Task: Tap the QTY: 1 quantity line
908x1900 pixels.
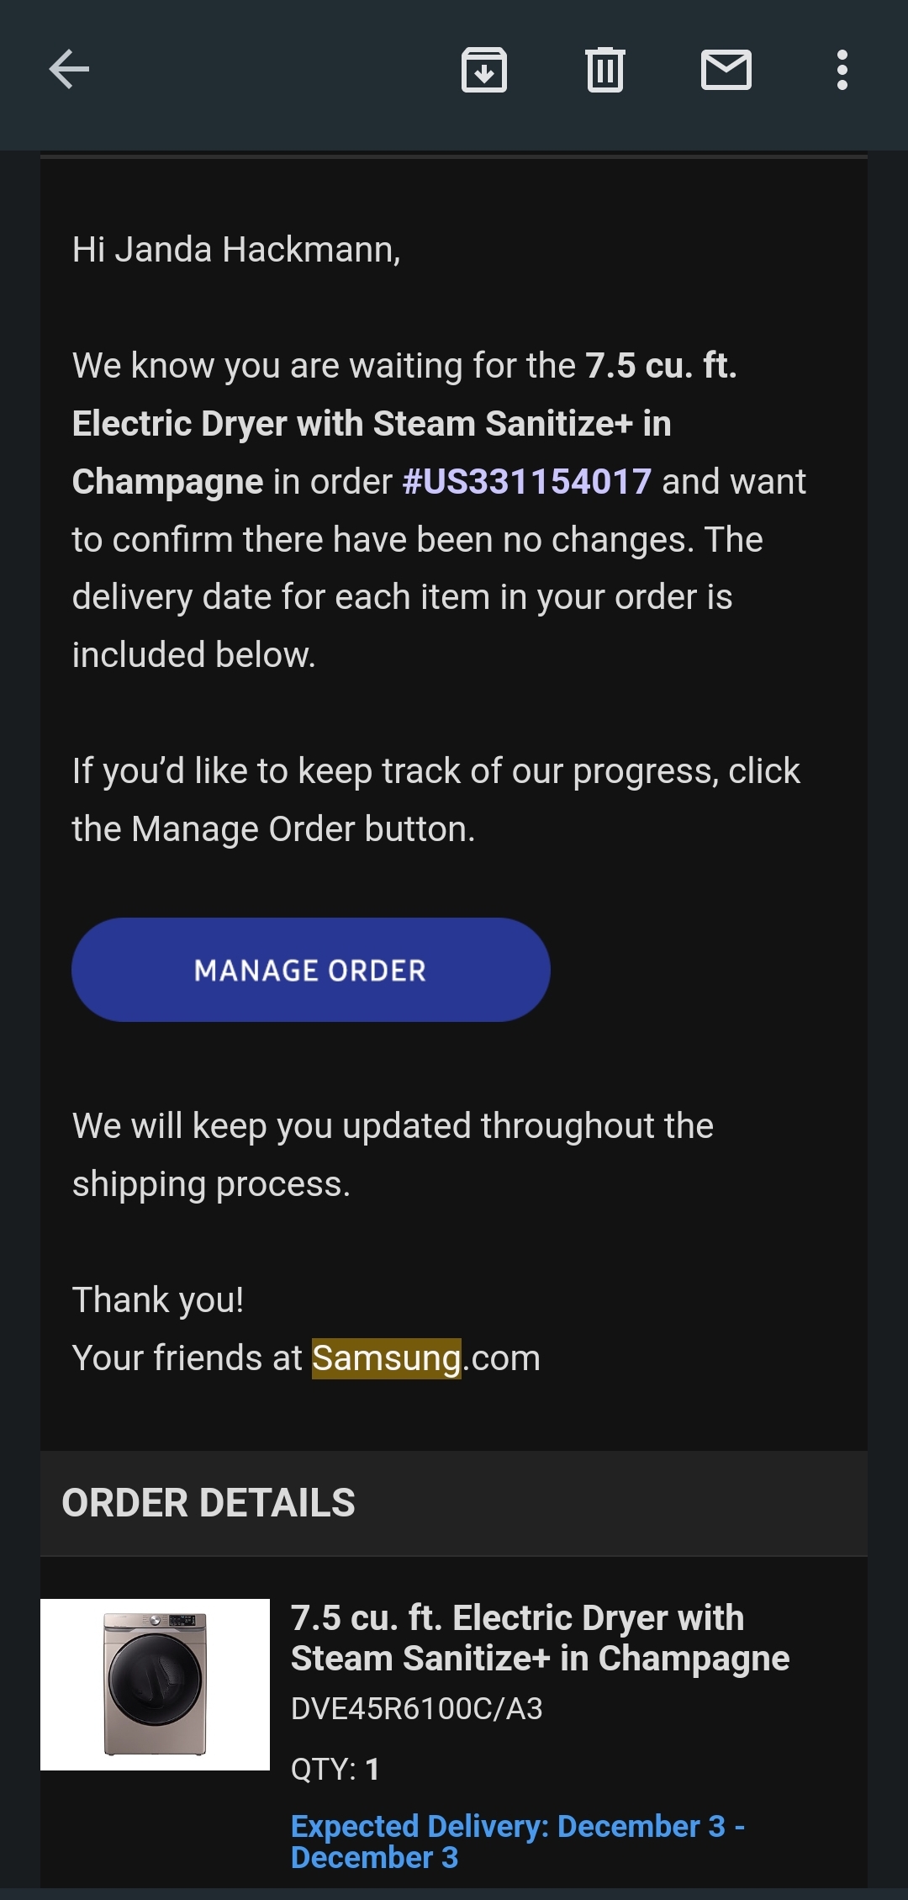Action: (335, 1769)
